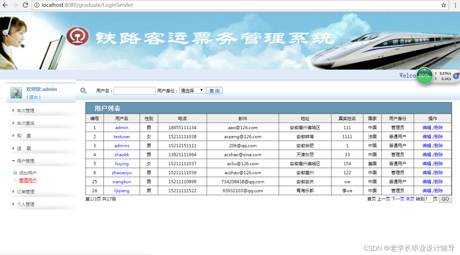The height and width of the screenshot is (255, 460).
Task: Click the blue accelerator icon near the speed display
Action: [x=456, y=76]
